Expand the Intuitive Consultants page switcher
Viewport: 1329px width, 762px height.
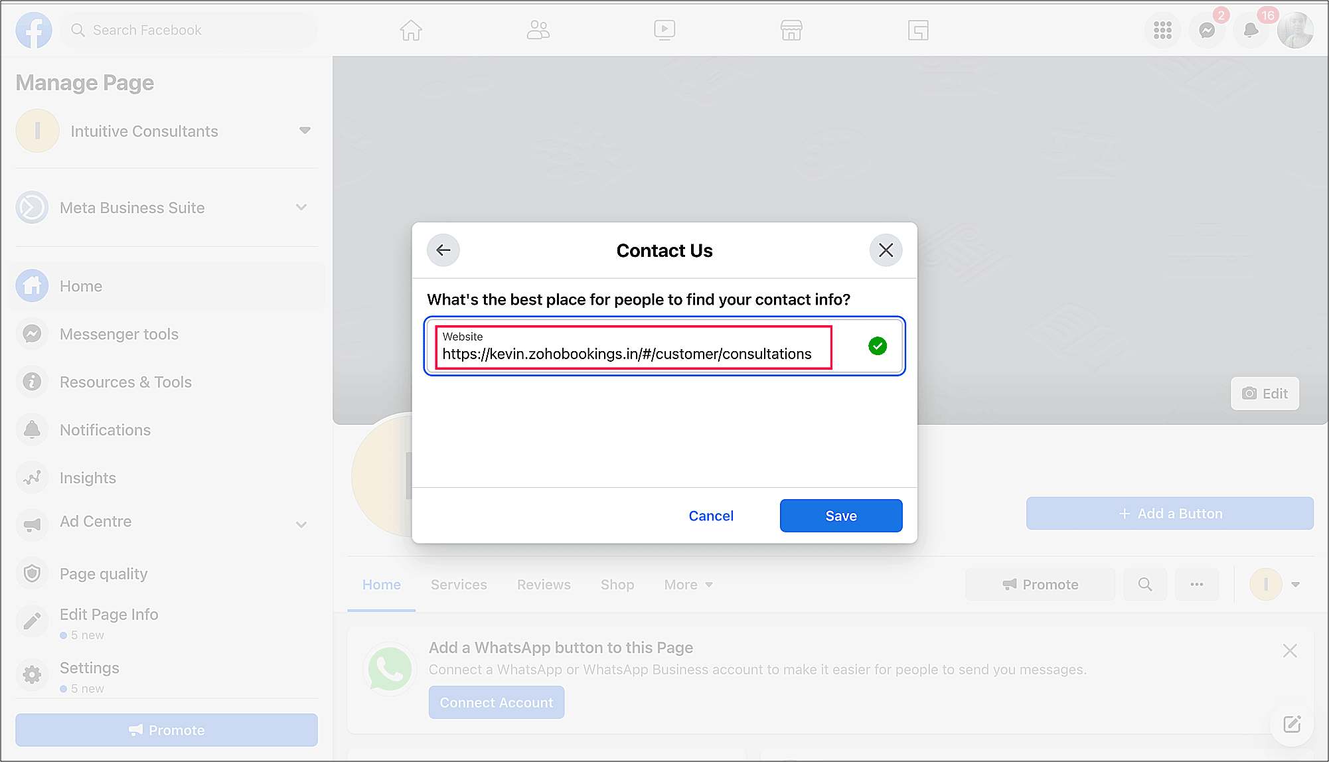[x=305, y=131]
